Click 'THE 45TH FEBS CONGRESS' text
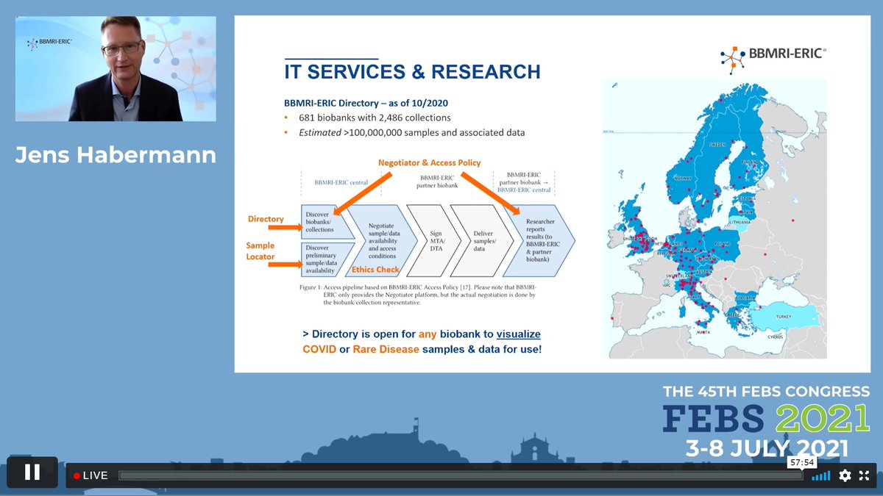Image resolution: width=883 pixels, height=496 pixels. click(766, 391)
